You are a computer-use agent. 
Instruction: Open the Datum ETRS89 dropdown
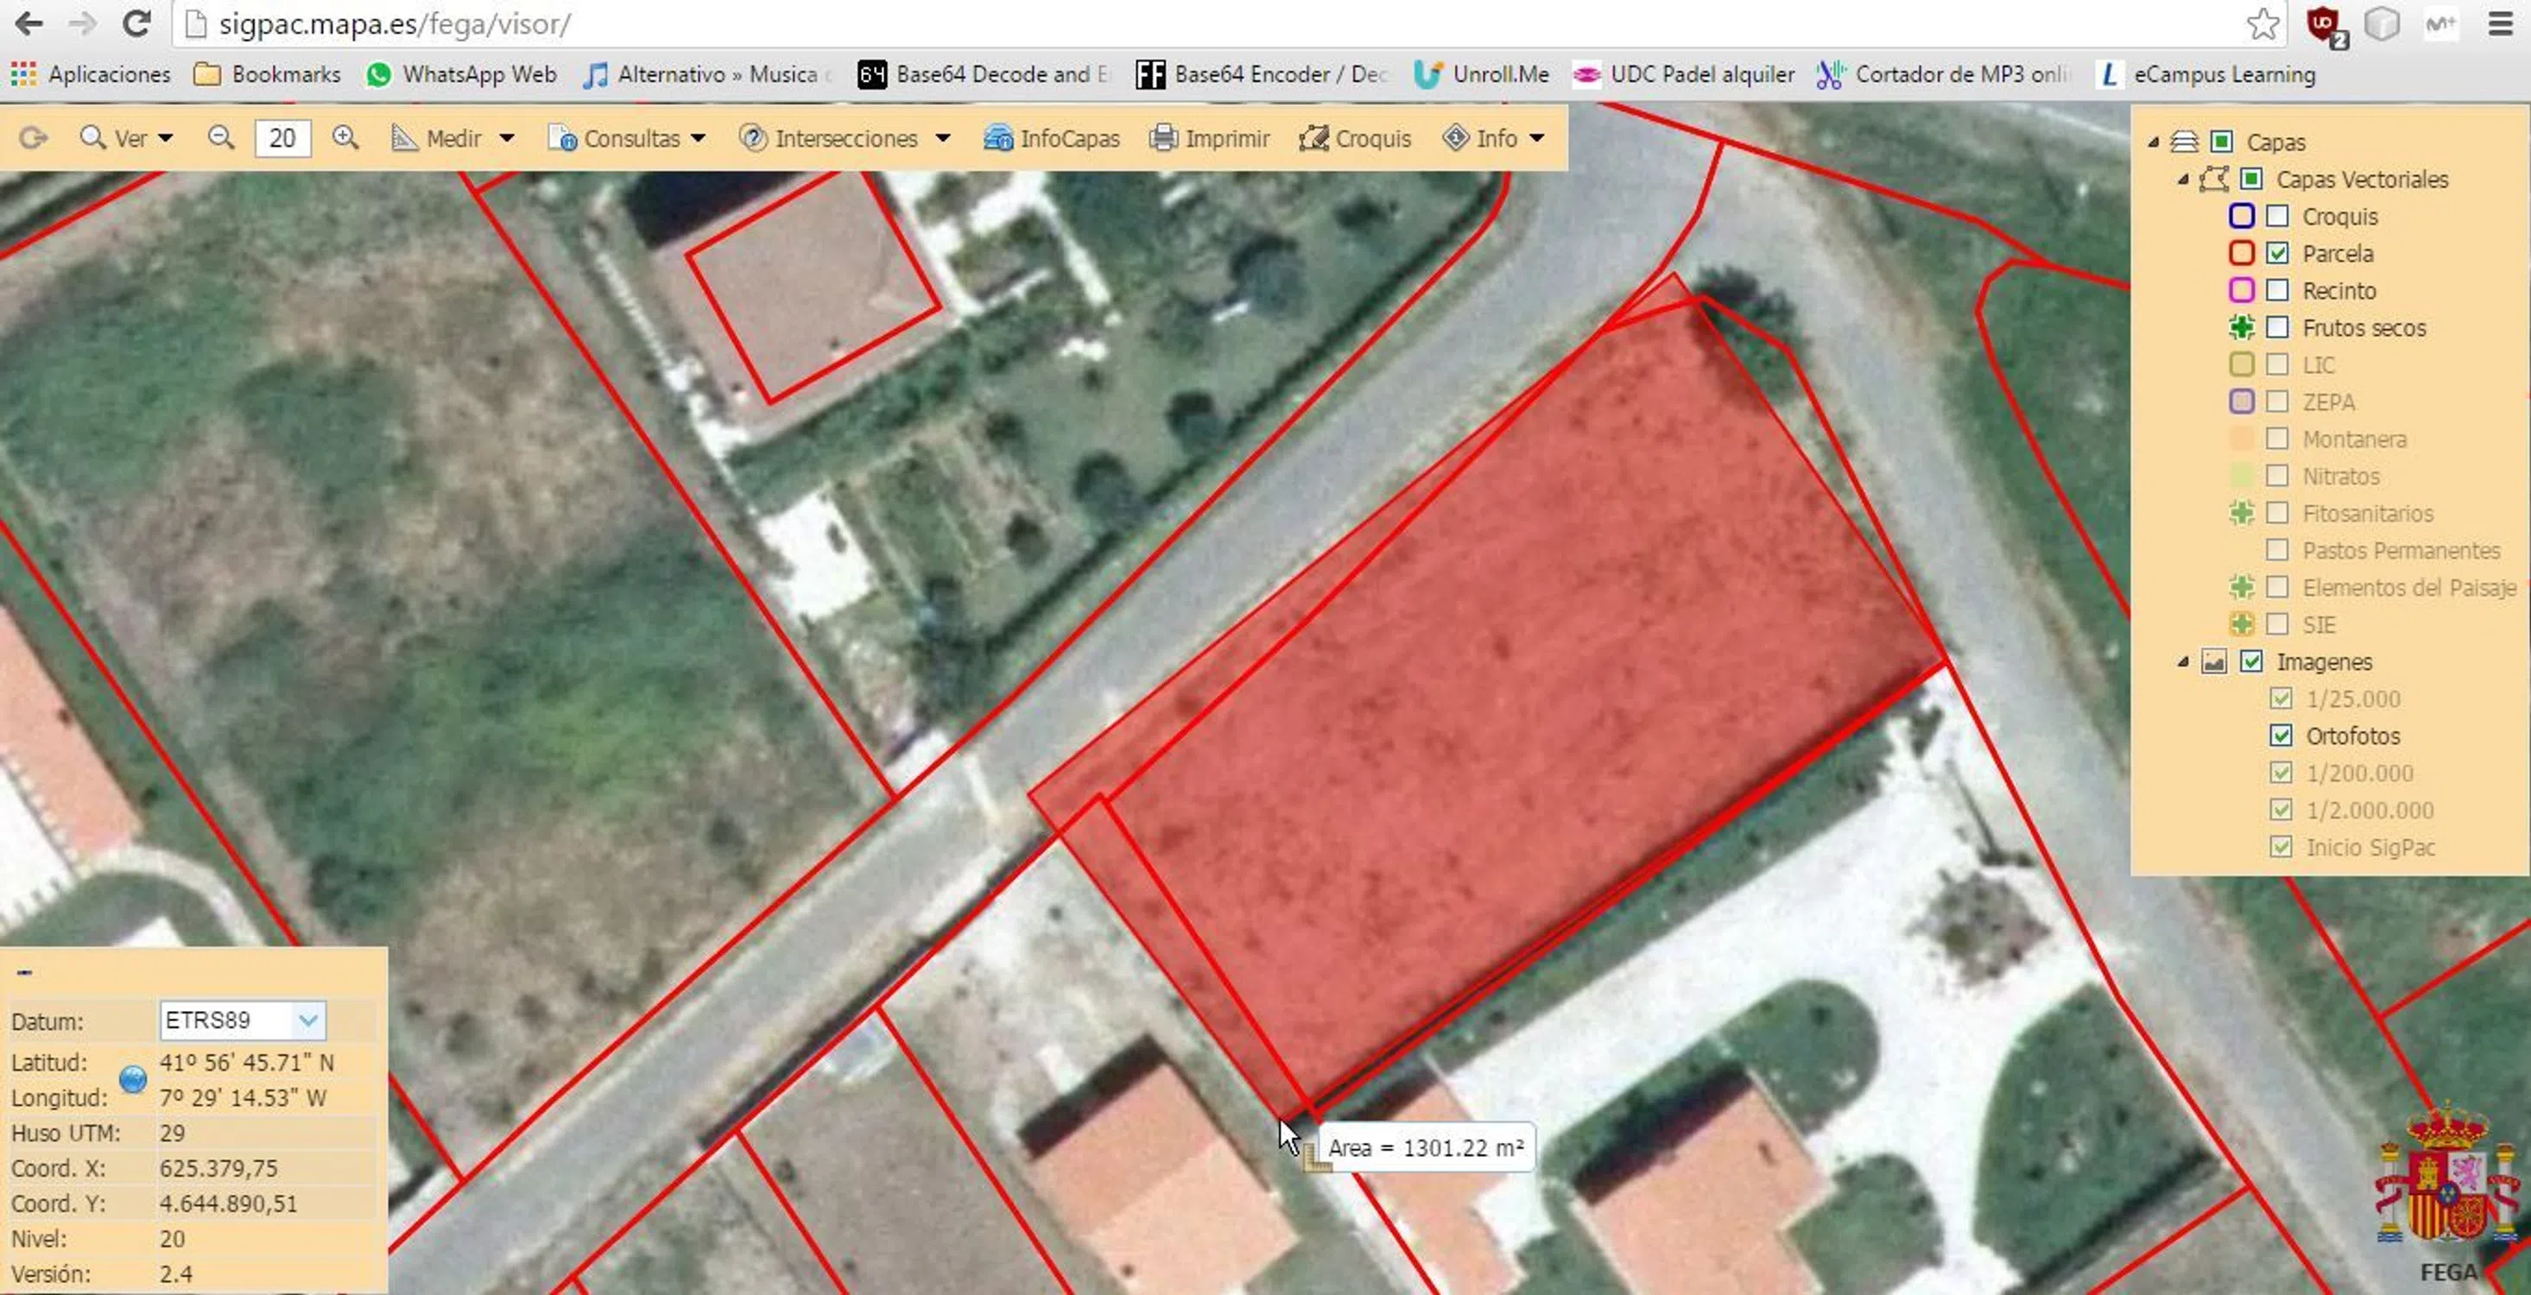point(307,1020)
